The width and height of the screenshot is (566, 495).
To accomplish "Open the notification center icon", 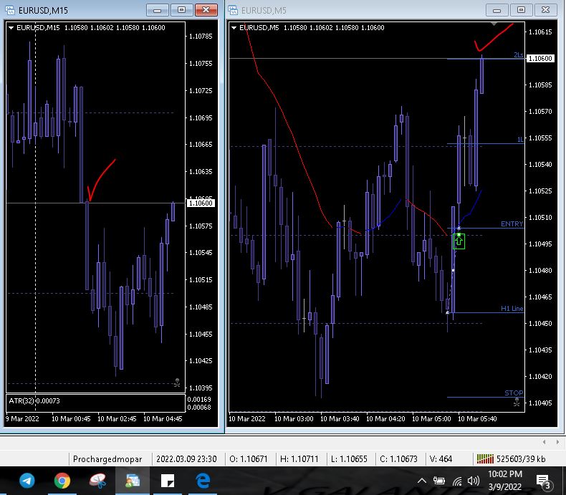I will (543, 481).
